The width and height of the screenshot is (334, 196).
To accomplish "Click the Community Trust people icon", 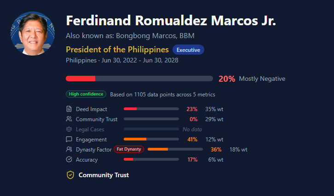I will click(x=69, y=119).
